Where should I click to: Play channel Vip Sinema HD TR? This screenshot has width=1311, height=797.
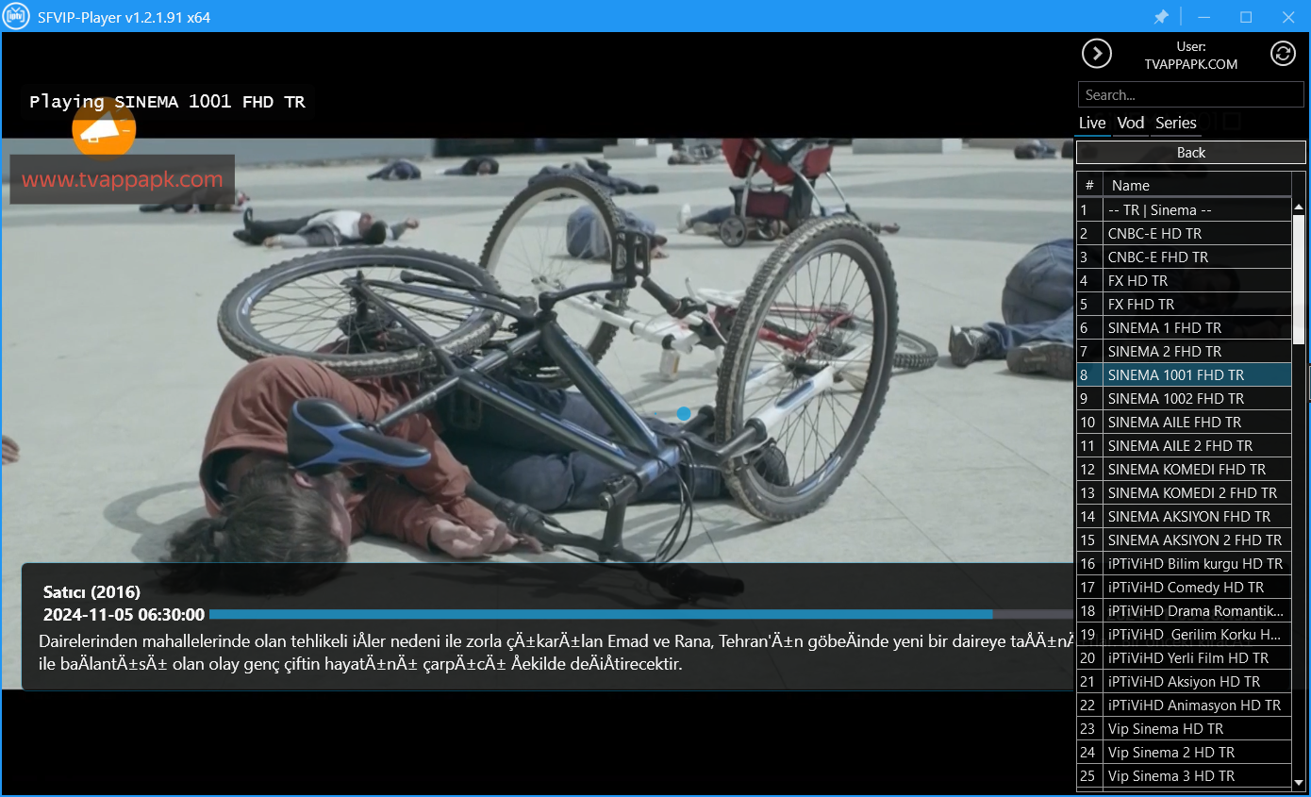point(1184,728)
